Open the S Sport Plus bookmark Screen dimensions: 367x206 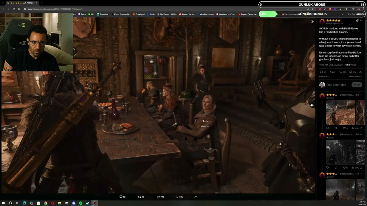[121, 14]
